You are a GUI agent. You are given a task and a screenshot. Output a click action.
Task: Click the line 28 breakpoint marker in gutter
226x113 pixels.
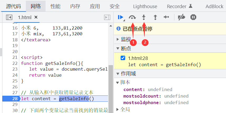point(11,99)
